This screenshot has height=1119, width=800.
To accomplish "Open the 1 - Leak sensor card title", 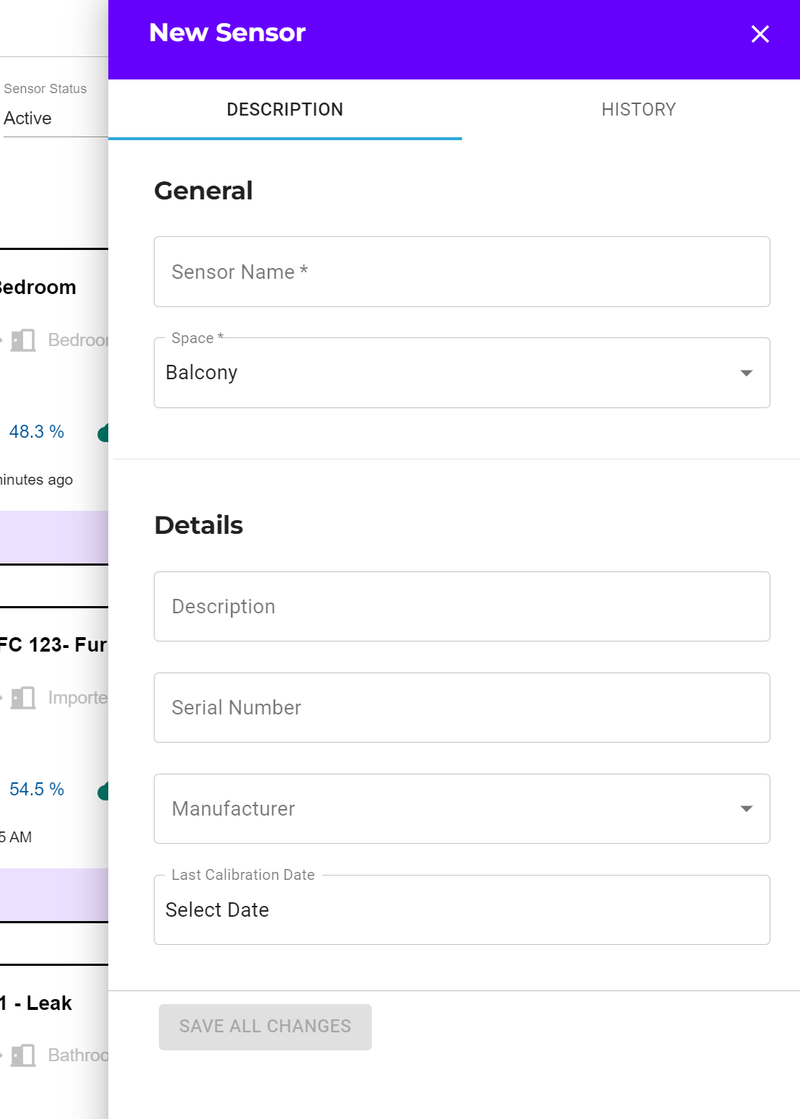I will [x=36, y=1003].
